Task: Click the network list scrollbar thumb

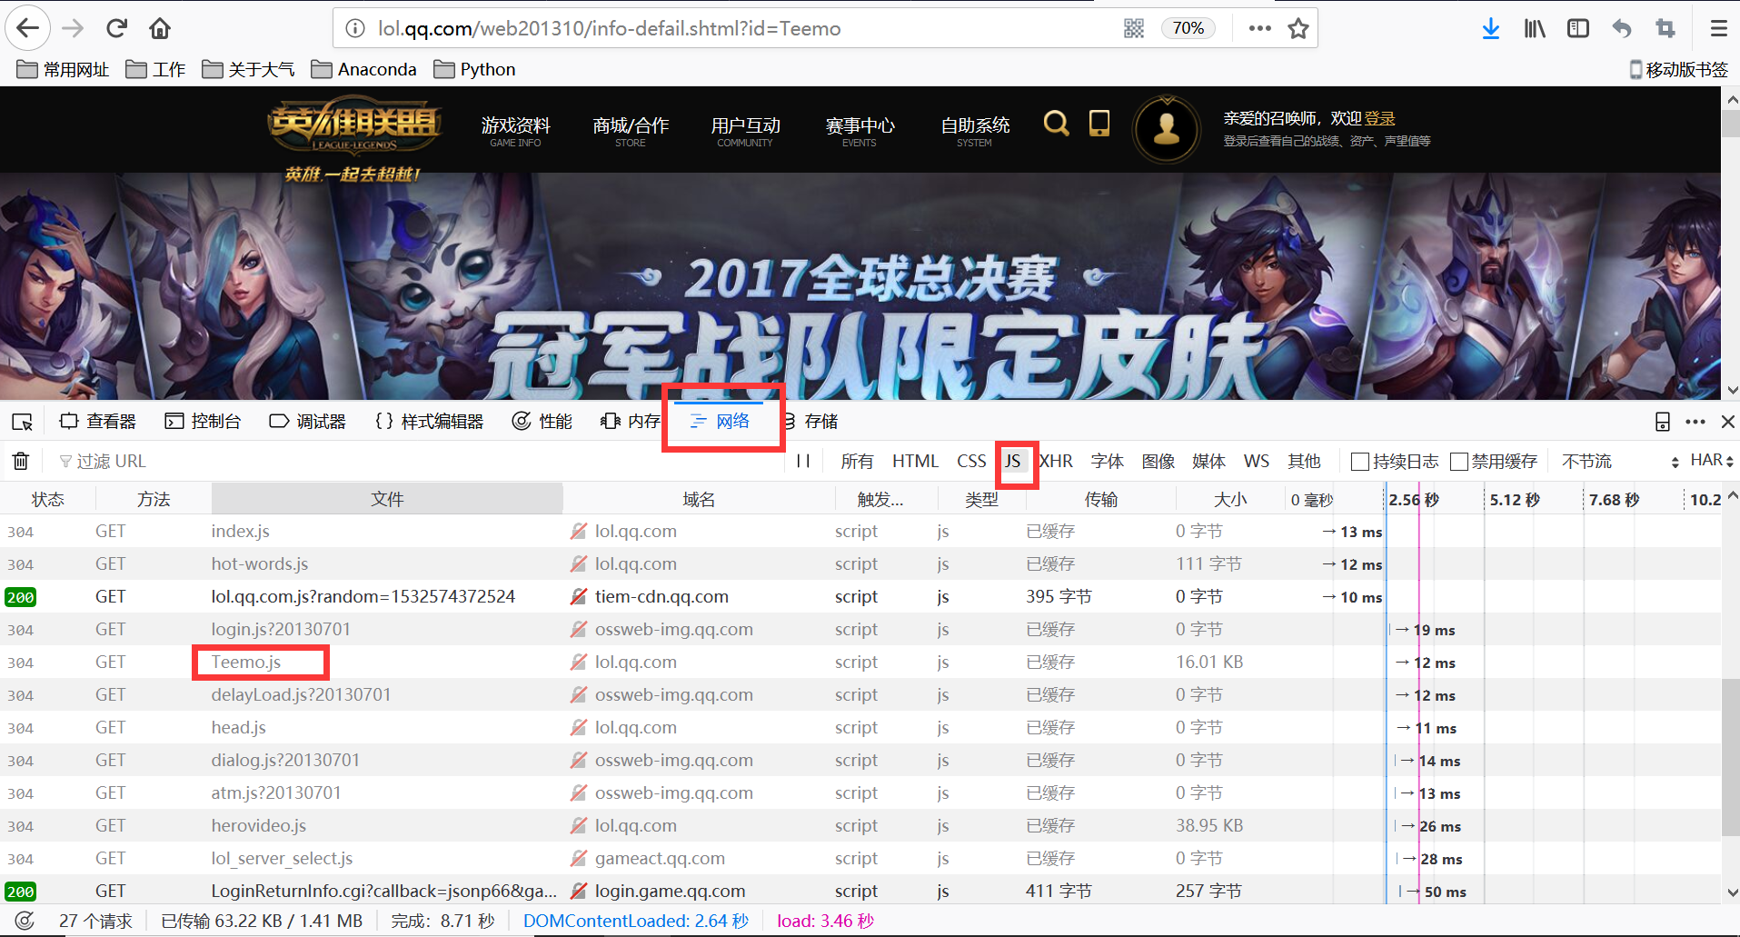Action: pyautogui.click(x=1731, y=756)
